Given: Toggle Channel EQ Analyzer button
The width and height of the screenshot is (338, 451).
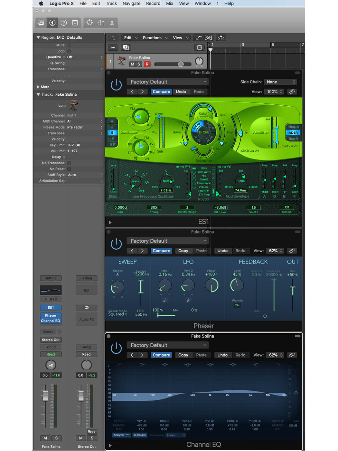Looking at the screenshot, I should coord(121,435).
